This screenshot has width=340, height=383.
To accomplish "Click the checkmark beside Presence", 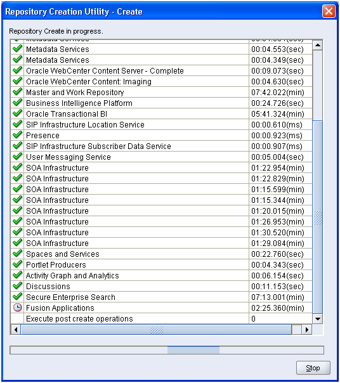I will point(17,135).
